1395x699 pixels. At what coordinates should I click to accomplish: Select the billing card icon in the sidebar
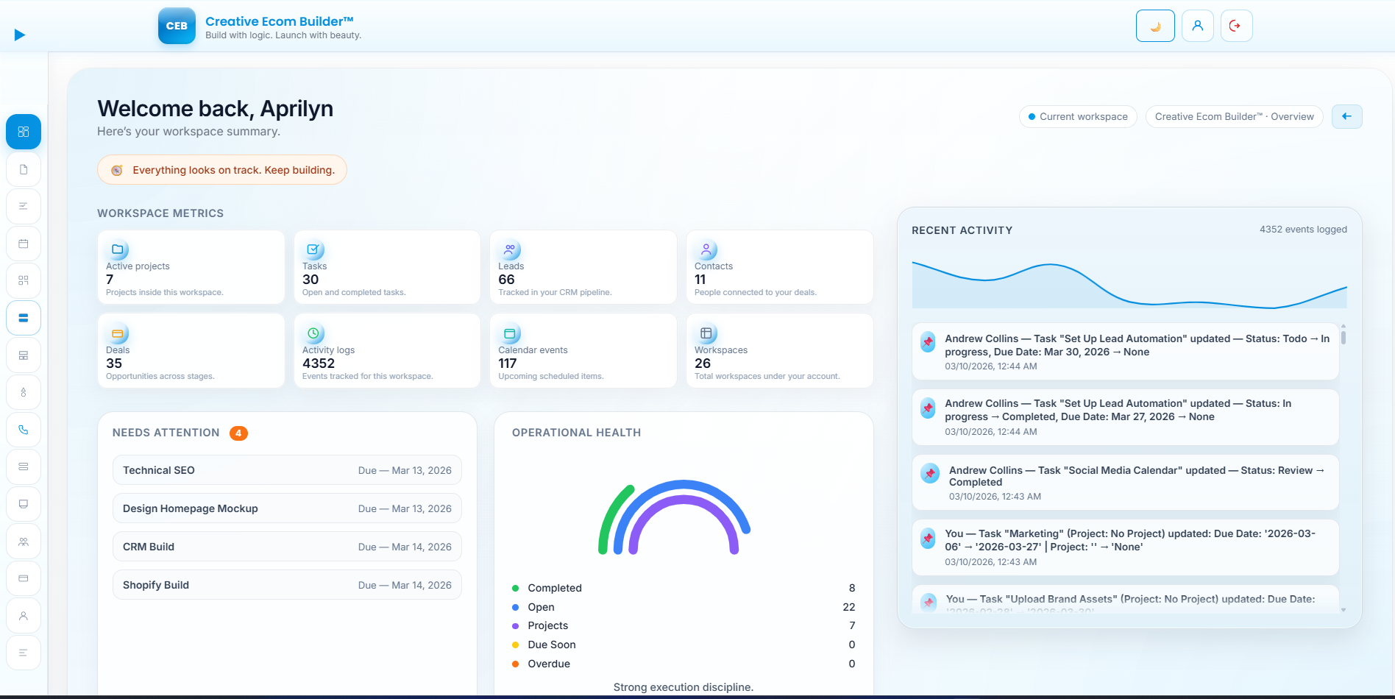coord(24,578)
